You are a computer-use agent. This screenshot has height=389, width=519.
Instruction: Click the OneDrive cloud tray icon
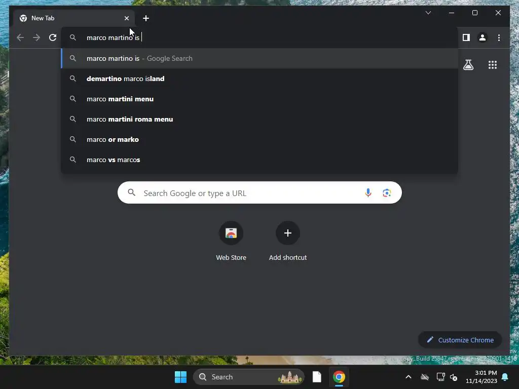425,377
